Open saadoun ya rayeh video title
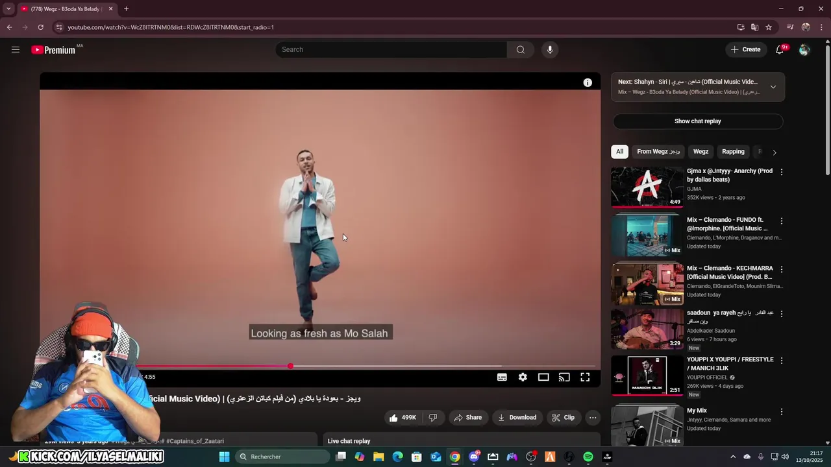 pyautogui.click(x=730, y=317)
